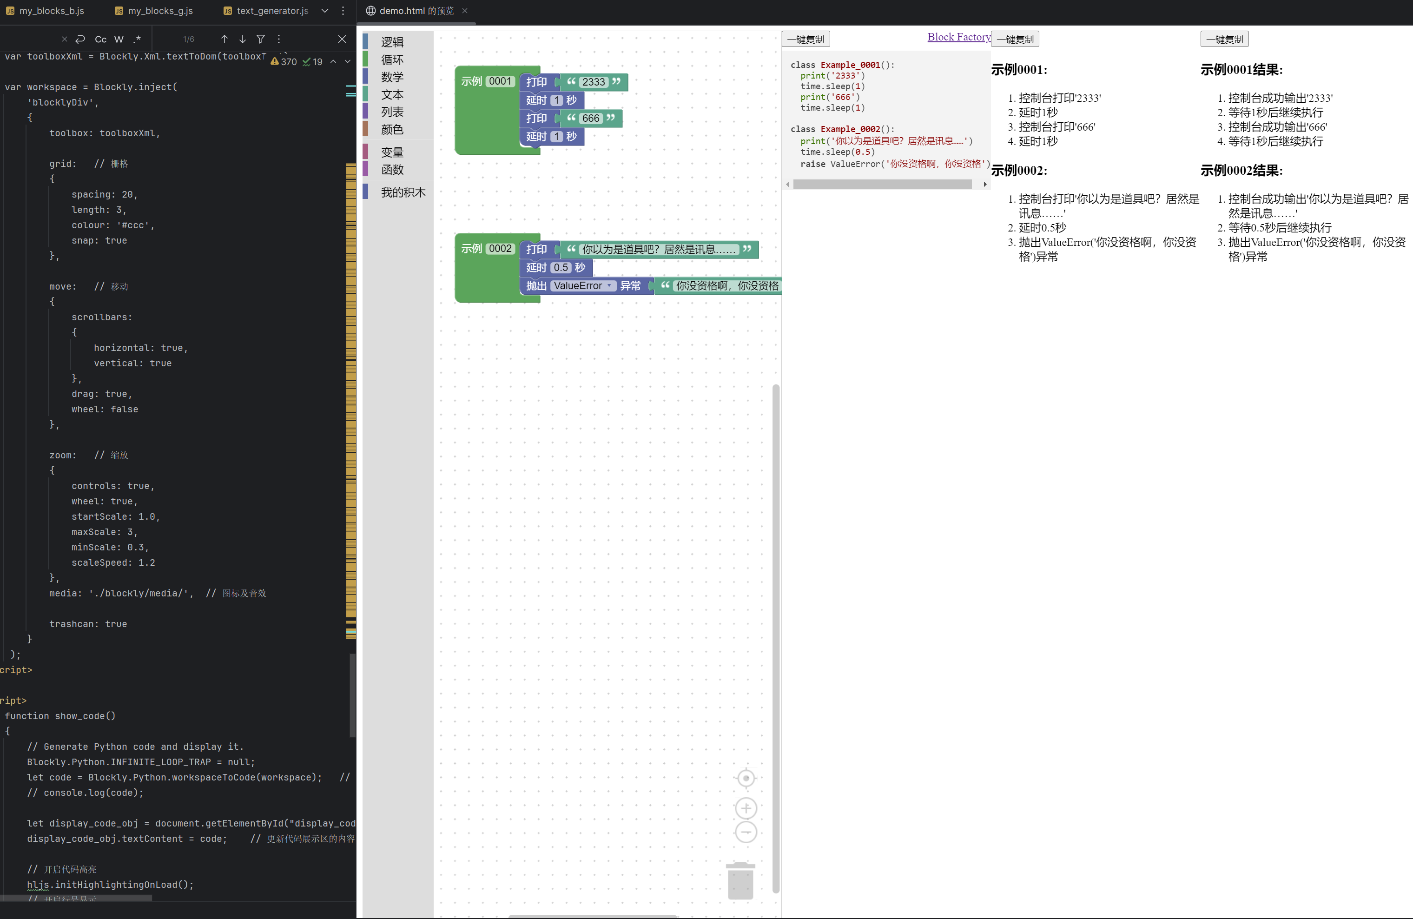Click the 2333 text input field
The height and width of the screenshot is (919, 1413).
pyautogui.click(x=593, y=82)
